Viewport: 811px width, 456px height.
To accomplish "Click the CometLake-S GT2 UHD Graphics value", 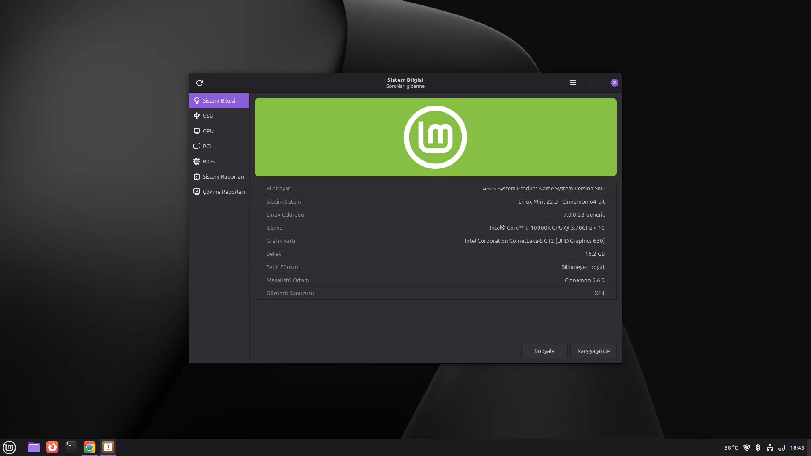I will pyautogui.click(x=535, y=241).
